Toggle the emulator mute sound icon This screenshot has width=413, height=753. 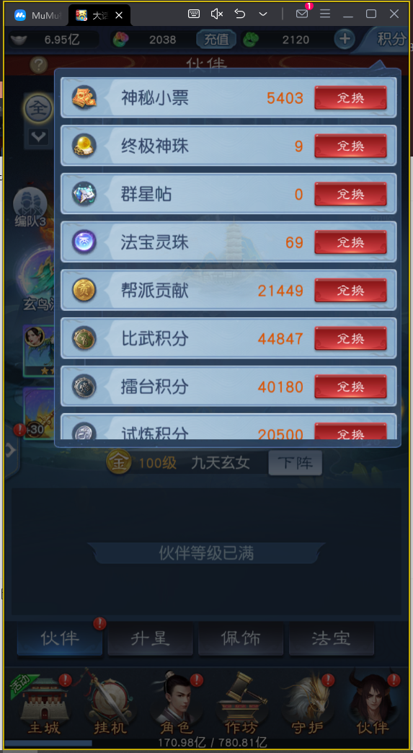click(x=217, y=14)
